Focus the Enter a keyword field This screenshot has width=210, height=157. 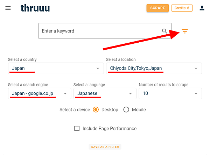pyautogui.click(x=100, y=31)
